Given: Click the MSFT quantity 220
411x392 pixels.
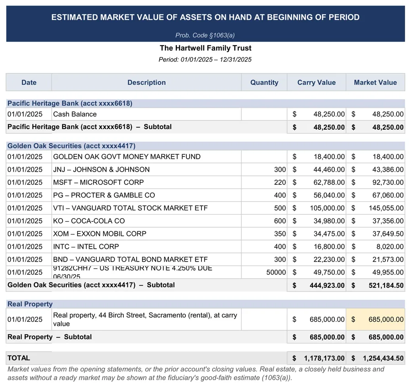Looking at the screenshot, I should pyautogui.click(x=264, y=182).
